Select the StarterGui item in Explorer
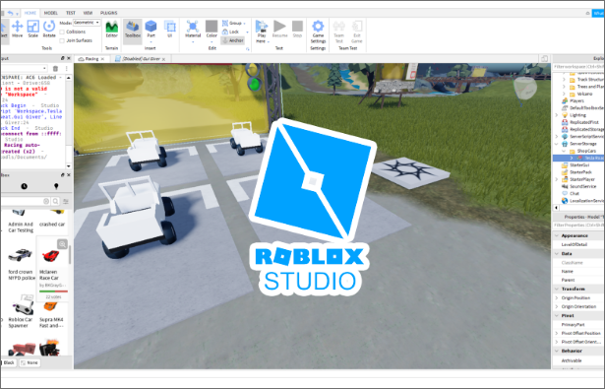The height and width of the screenshot is (389, 605). [x=579, y=164]
